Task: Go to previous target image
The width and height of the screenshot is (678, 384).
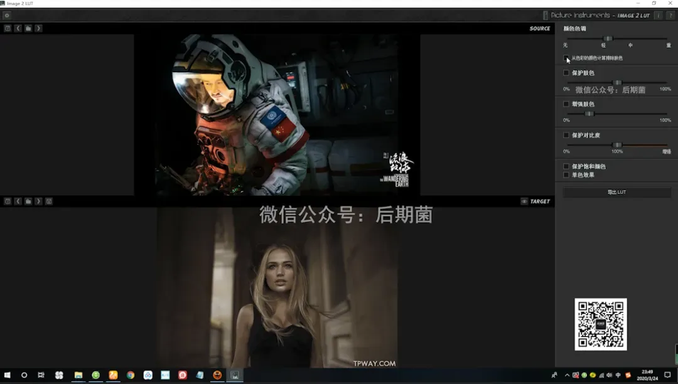Action: pyautogui.click(x=18, y=201)
